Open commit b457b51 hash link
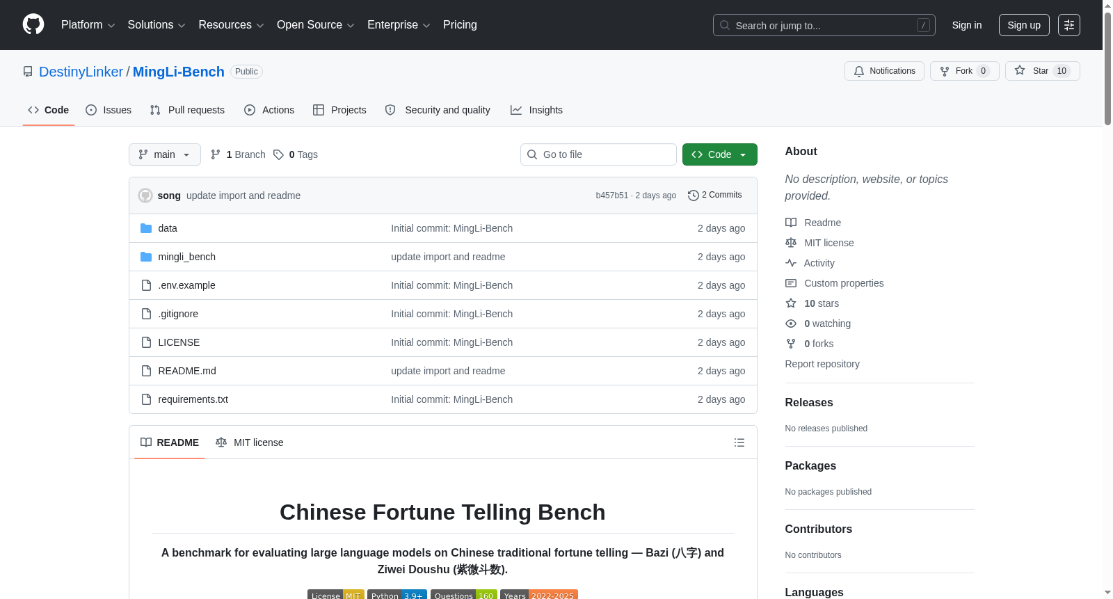 coord(612,195)
